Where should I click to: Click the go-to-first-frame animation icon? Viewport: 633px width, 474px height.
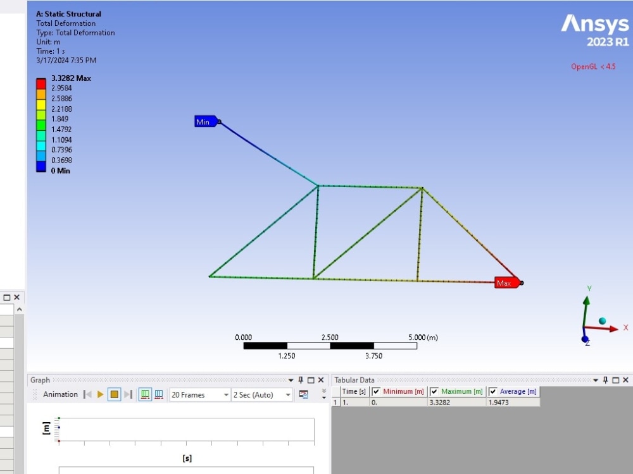tap(87, 394)
